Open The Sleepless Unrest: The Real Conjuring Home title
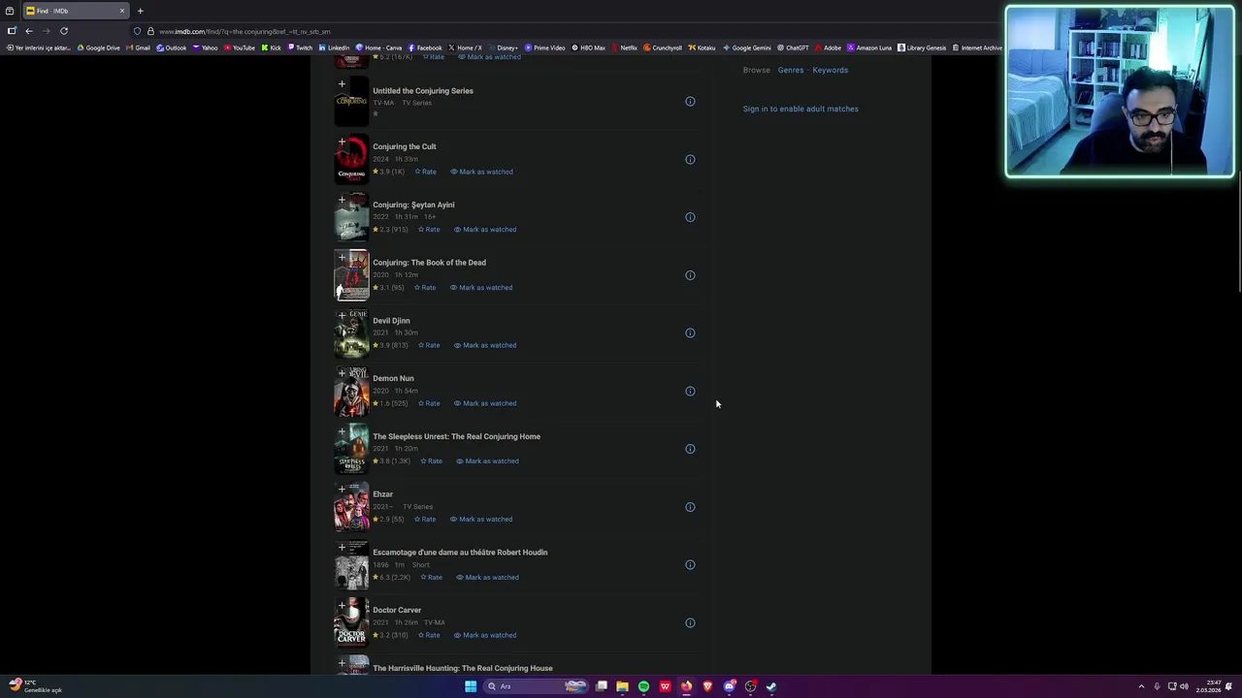Viewport: 1242px width, 698px height. [456, 436]
